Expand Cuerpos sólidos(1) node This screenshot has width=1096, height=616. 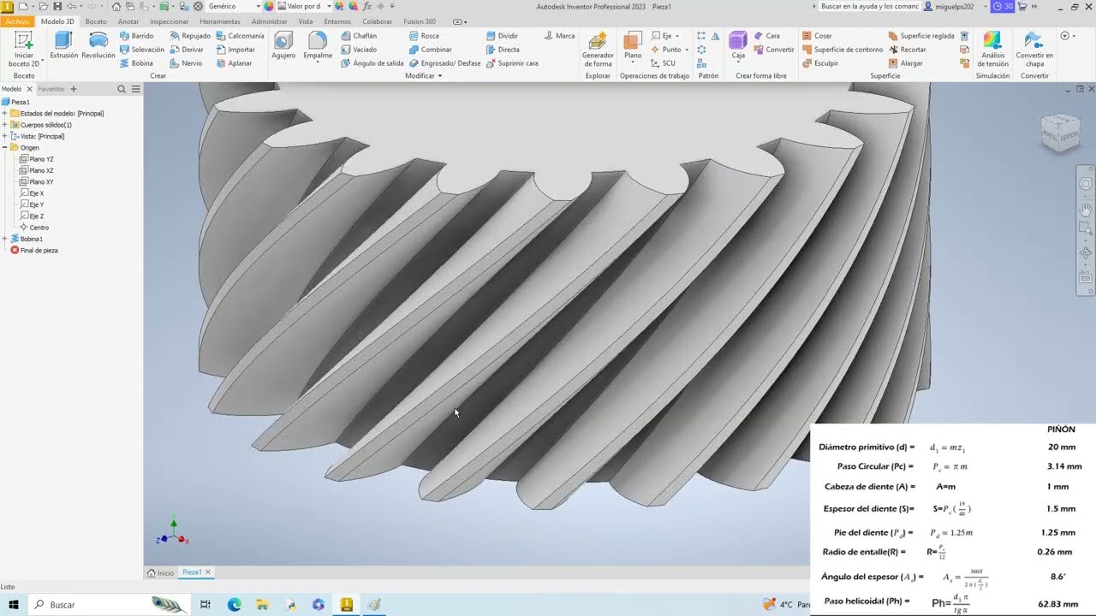[x=4, y=125]
